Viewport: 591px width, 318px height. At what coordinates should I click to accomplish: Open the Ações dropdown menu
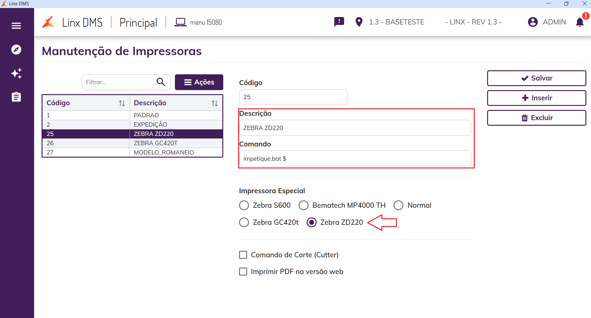click(x=199, y=82)
